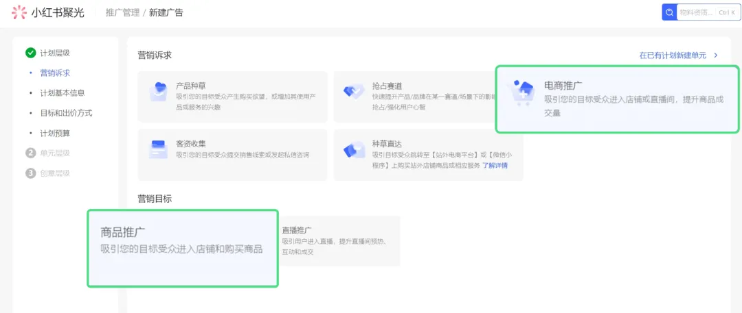Click the 抢占赛道 handshake icon
742x313 pixels.
coord(354,91)
